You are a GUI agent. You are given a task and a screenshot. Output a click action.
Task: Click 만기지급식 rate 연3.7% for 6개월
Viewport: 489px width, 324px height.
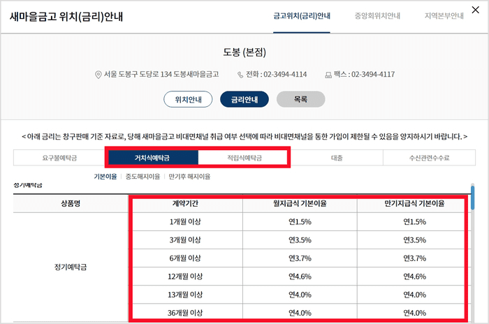pos(414,258)
